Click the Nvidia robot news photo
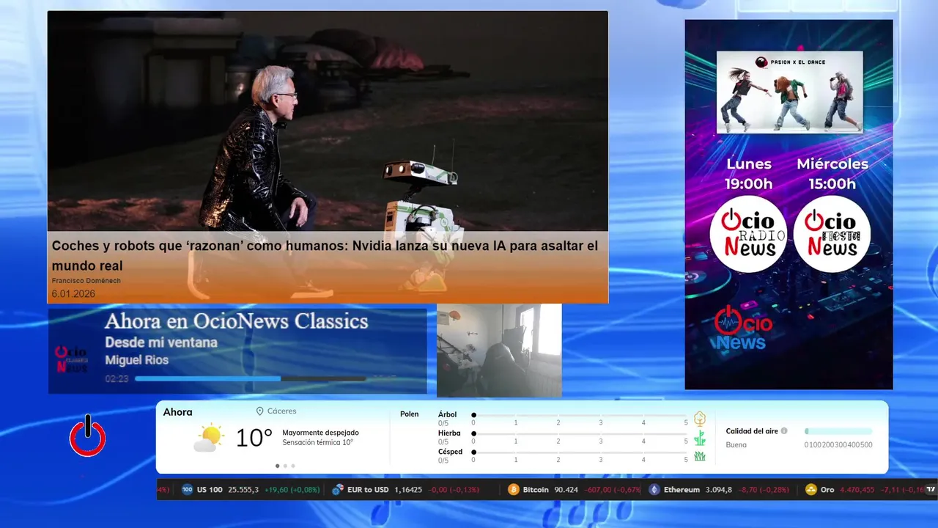 point(328,121)
